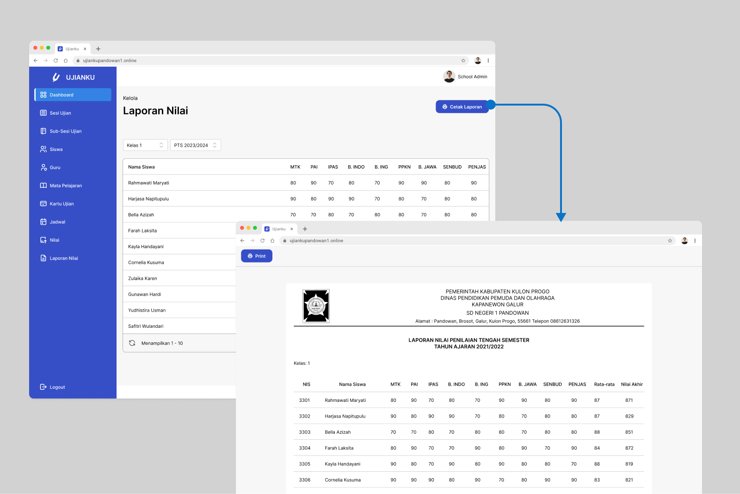The height and width of the screenshot is (494, 740).
Task: Click the Print button
Action: click(x=257, y=256)
